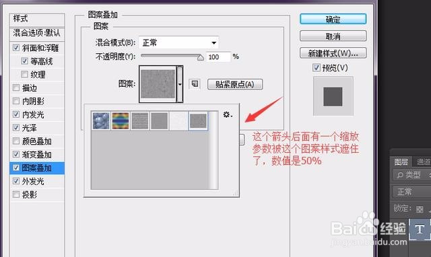The width and height of the screenshot is (431, 257).
Task: Click the lock transparent pixels icon
Action: (420, 209)
